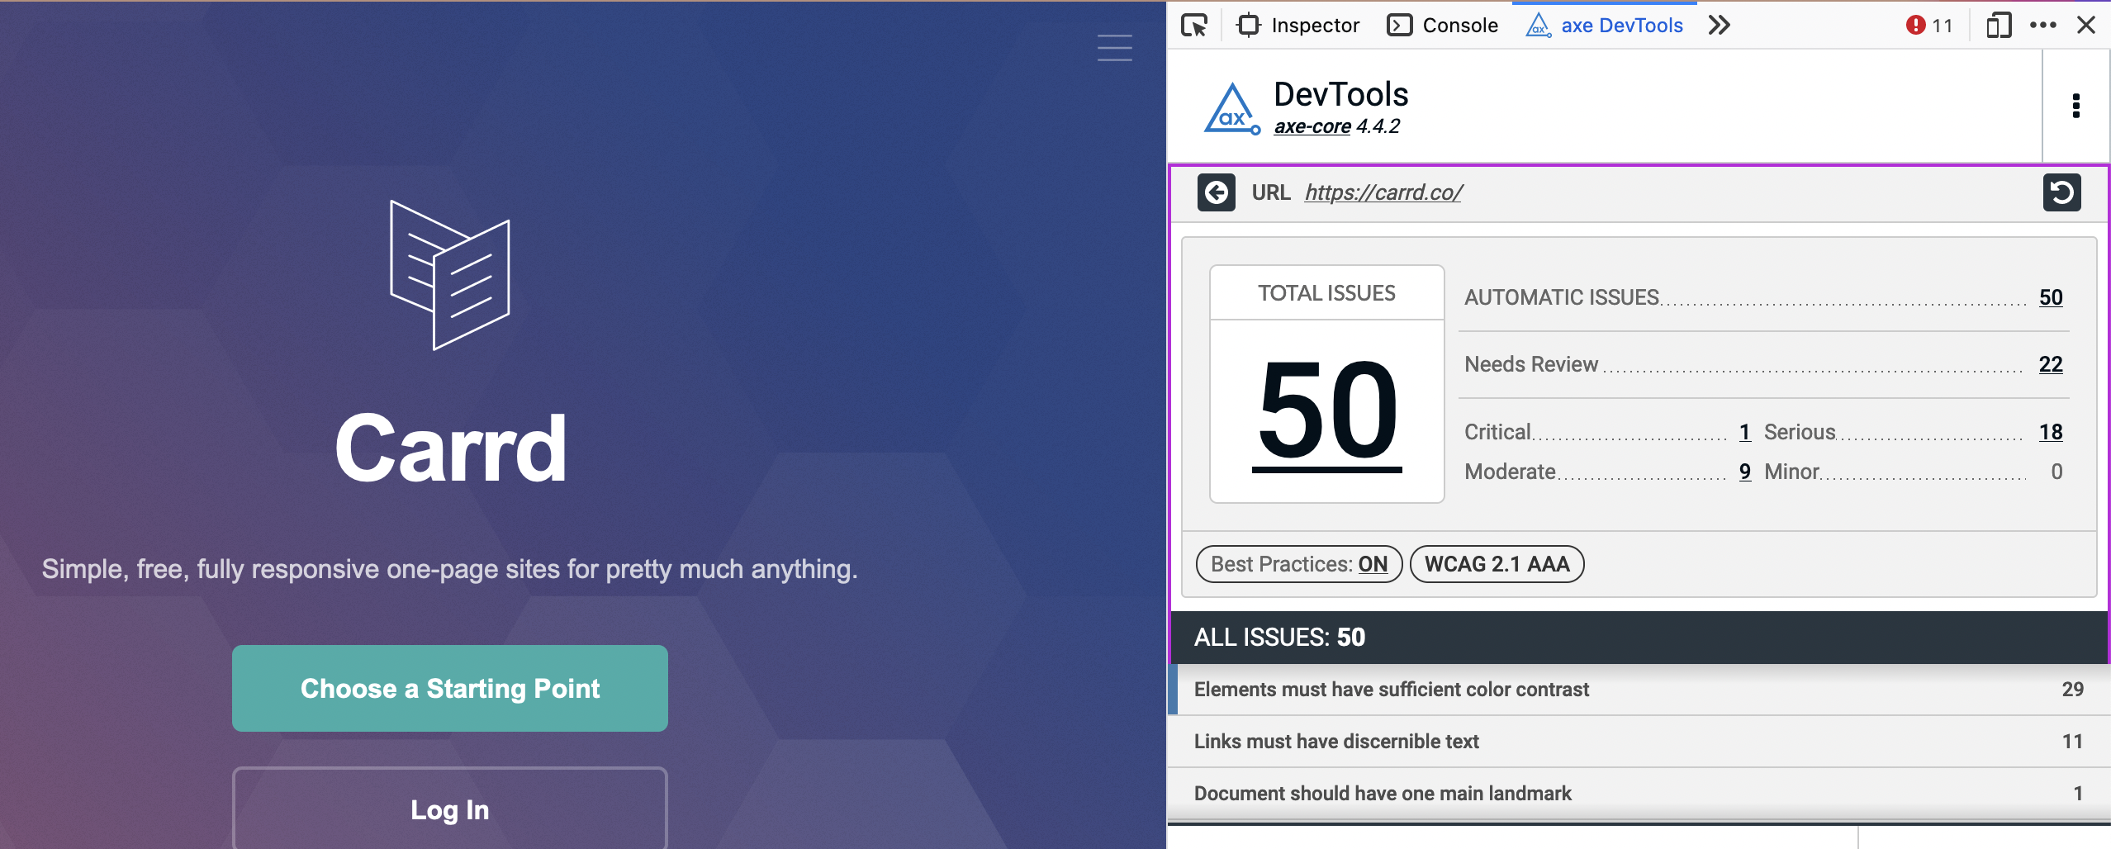Click the 'Simple, free, fully responsive' tagline
The height and width of the screenshot is (849, 2111).
[450, 569]
